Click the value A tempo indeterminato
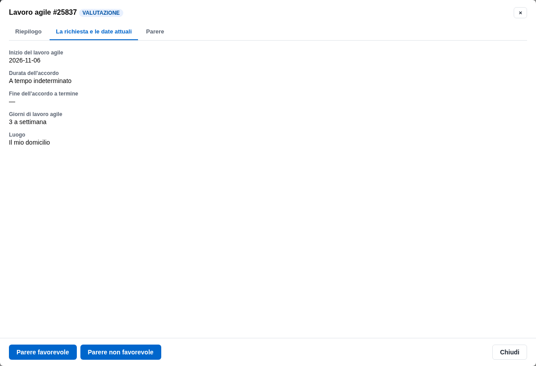This screenshot has height=366, width=536. (x=40, y=81)
